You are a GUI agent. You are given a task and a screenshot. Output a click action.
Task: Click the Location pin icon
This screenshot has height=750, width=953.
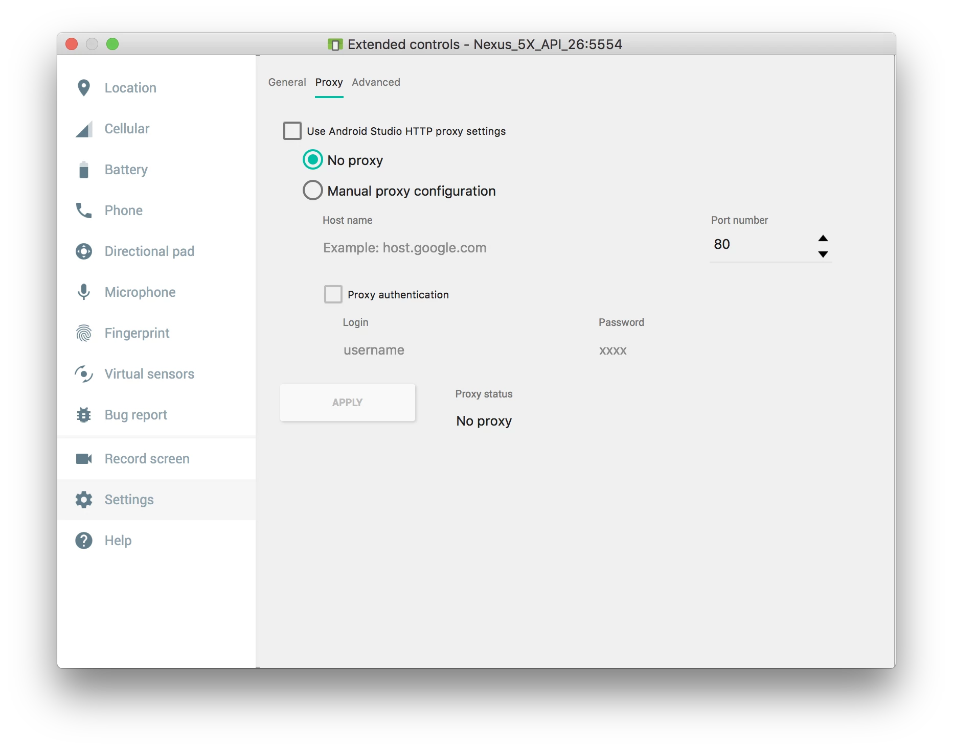(84, 88)
